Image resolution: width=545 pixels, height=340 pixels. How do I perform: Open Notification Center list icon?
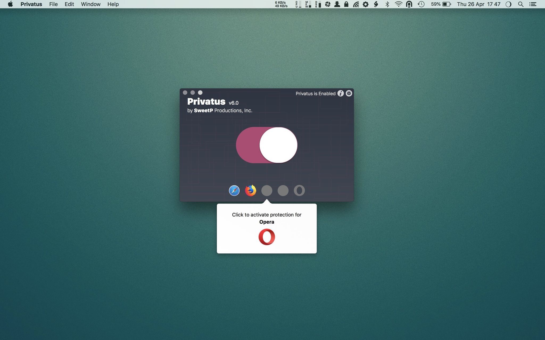click(x=533, y=4)
